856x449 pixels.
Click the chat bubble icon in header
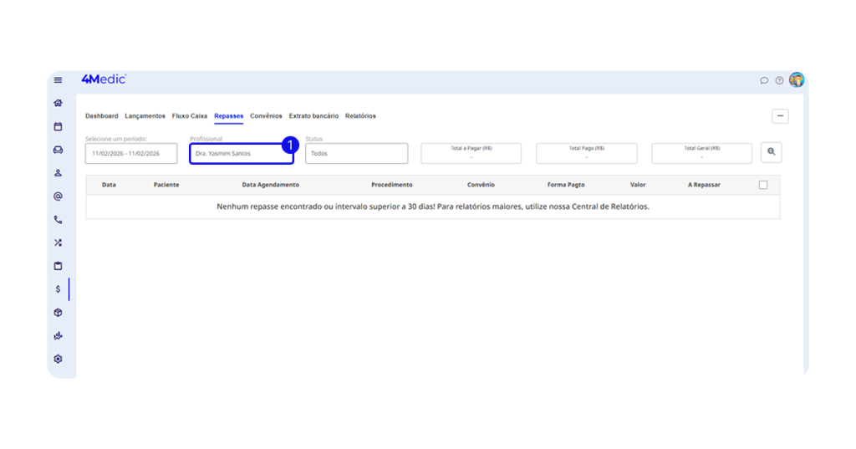(764, 80)
